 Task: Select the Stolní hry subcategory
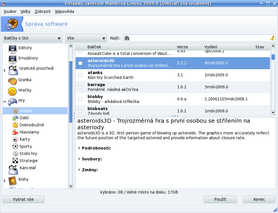click(28, 154)
